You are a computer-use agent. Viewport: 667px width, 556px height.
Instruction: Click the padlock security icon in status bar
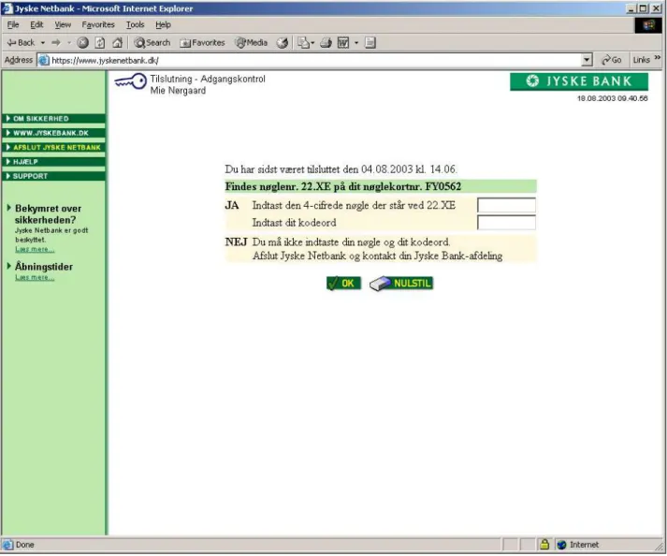tap(544, 544)
